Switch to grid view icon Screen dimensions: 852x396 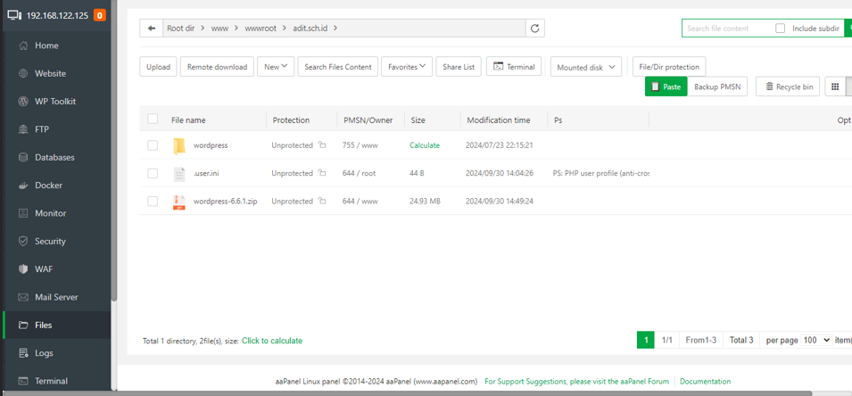[835, 87]
